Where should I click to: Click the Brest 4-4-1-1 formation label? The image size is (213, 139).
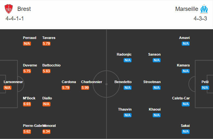click(15, 19)
